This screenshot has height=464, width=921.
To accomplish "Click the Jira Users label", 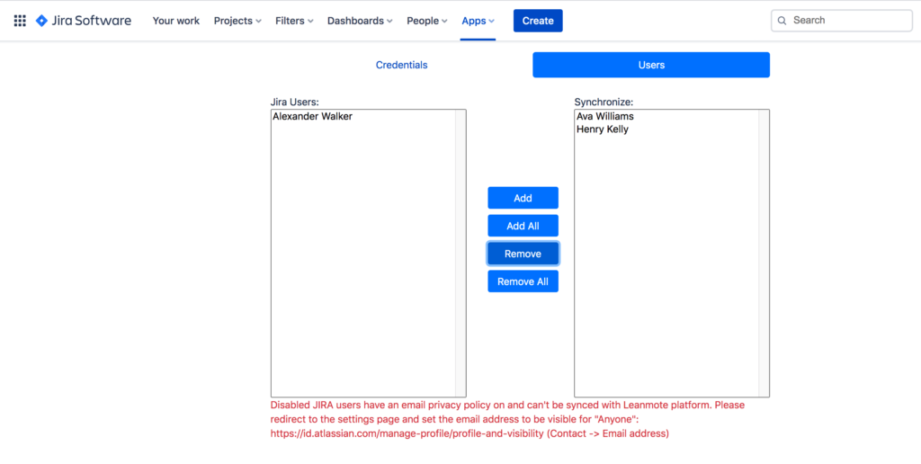I will click(295, 103).
